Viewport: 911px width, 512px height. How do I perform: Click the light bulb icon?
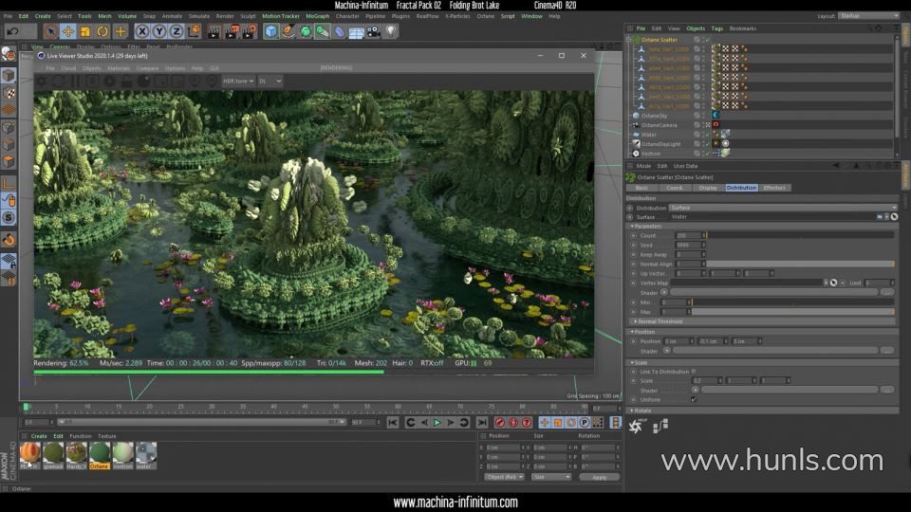pos(390,31)
